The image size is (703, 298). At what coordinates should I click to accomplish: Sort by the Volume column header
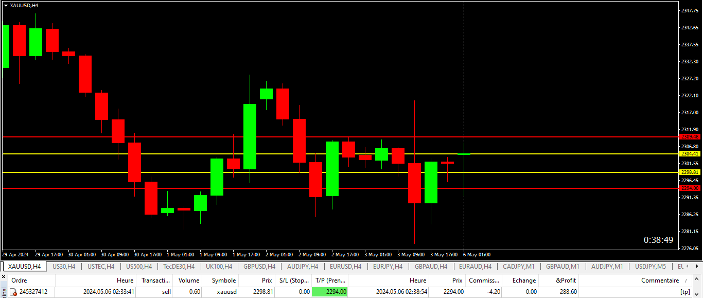[x=188, y=281]
